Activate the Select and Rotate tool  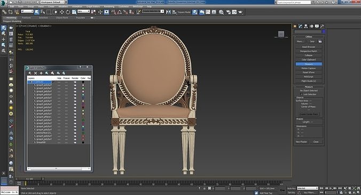(68, 12)
